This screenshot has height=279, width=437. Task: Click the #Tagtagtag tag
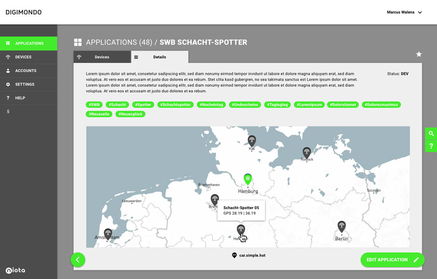[x=277, y=105]
